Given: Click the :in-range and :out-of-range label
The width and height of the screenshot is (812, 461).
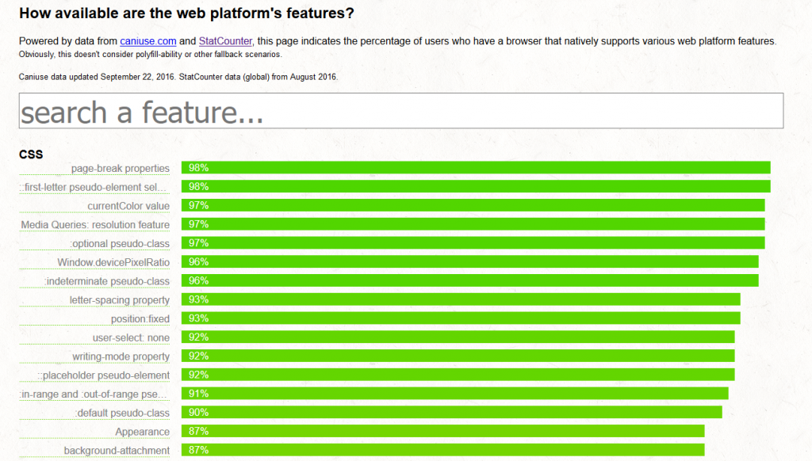Looking at the screenshot, I should 94,394.
